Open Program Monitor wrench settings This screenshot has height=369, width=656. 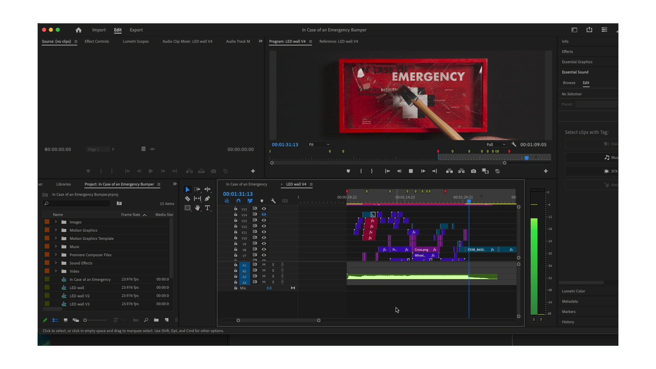(x=514, y=145)
